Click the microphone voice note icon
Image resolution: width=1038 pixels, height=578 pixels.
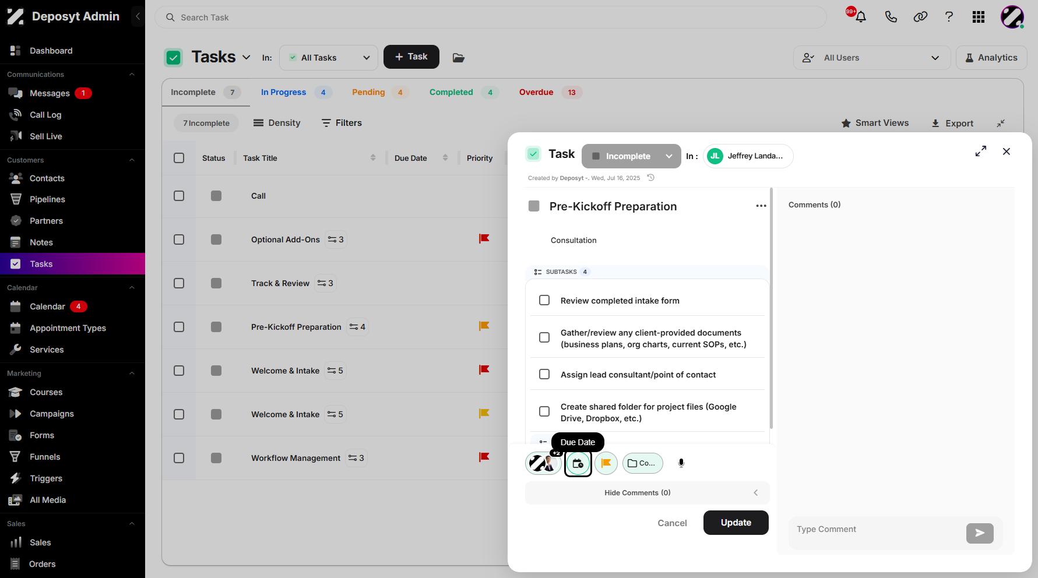coord(681,463)
